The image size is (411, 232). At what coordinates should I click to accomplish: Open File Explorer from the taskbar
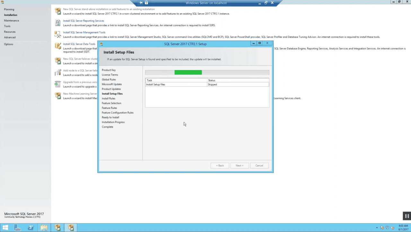click(x=44, y=228)
